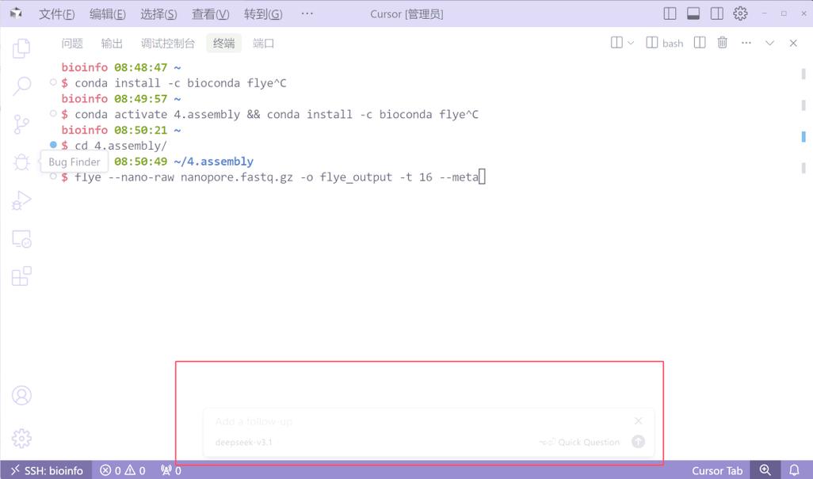The width and height of the screenshot is (813, 479).
Task: Toggle the panel visibility chevron
Action: [769, 43]
